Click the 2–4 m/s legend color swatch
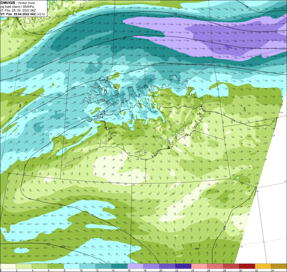This screenshot has height=272, width=287. point(24,266)
